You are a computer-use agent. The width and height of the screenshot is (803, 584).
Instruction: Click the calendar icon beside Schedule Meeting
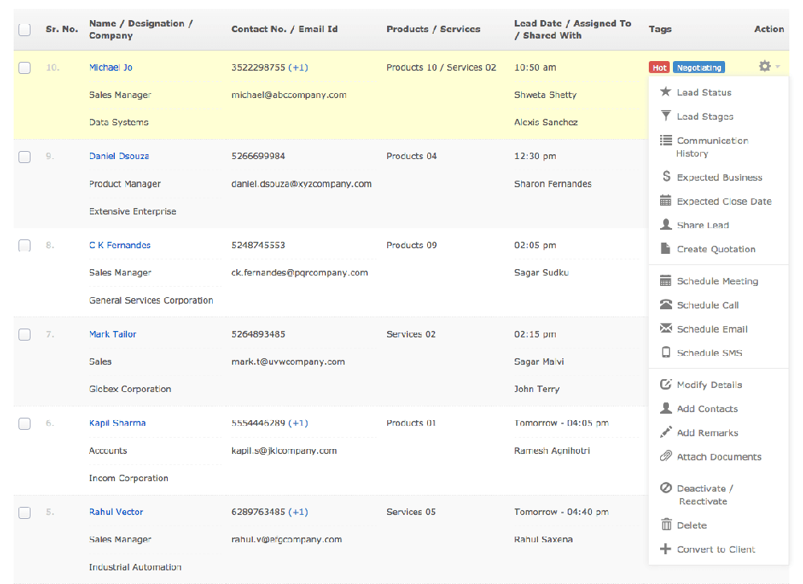click(665, 280)
